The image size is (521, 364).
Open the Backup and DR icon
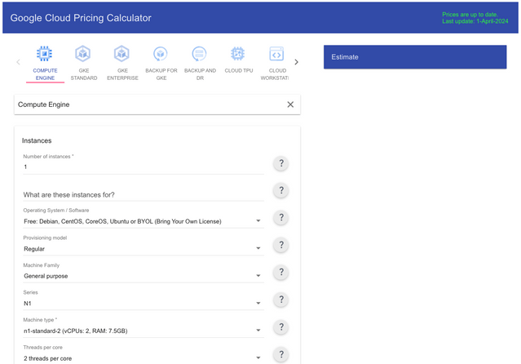coord(199,55)
